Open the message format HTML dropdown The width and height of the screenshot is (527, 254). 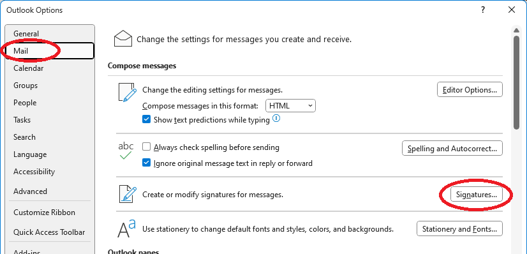pos(290,106)
